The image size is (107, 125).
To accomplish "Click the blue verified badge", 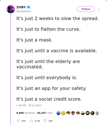I will 29,7.
